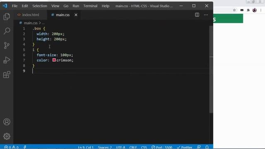This screenshot has width=265, height=149.
Task: Open the Manage settings gear
Action: [7, 136]
